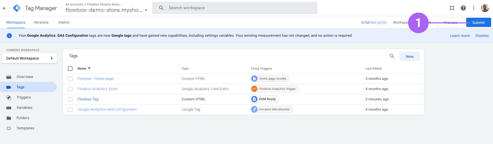
Task: Click the Submit button
Action: [478, 23]
